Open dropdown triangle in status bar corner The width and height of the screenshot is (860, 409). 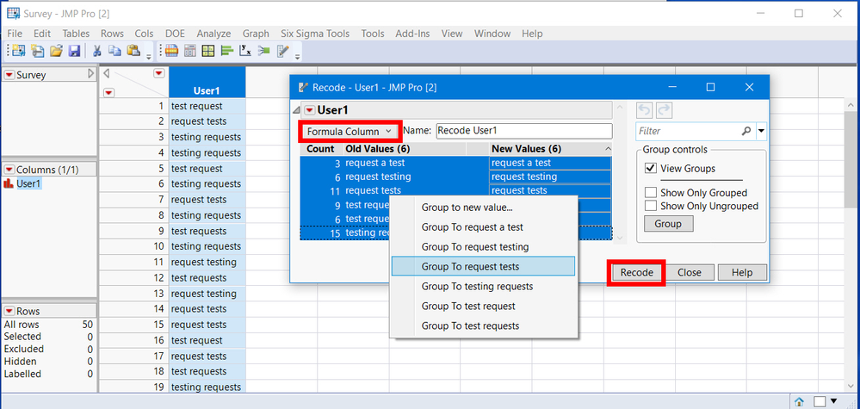[834, 401]
